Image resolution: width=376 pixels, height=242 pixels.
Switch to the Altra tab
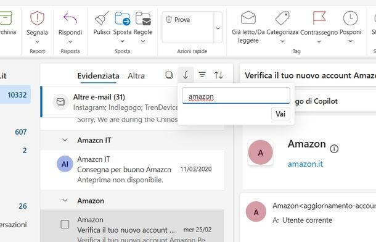[136, 76]
